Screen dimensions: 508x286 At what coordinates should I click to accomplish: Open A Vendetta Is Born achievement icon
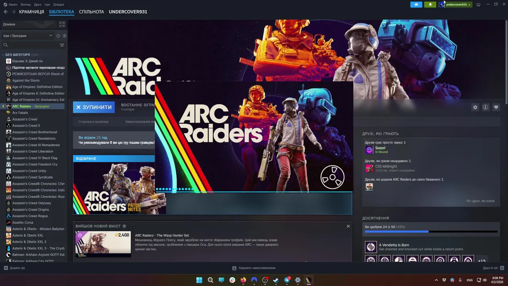pyautogui.click(x=371, y=247)
